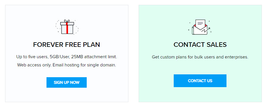
Task: Click the red ribbon on gift box
Action: point(67,28)
